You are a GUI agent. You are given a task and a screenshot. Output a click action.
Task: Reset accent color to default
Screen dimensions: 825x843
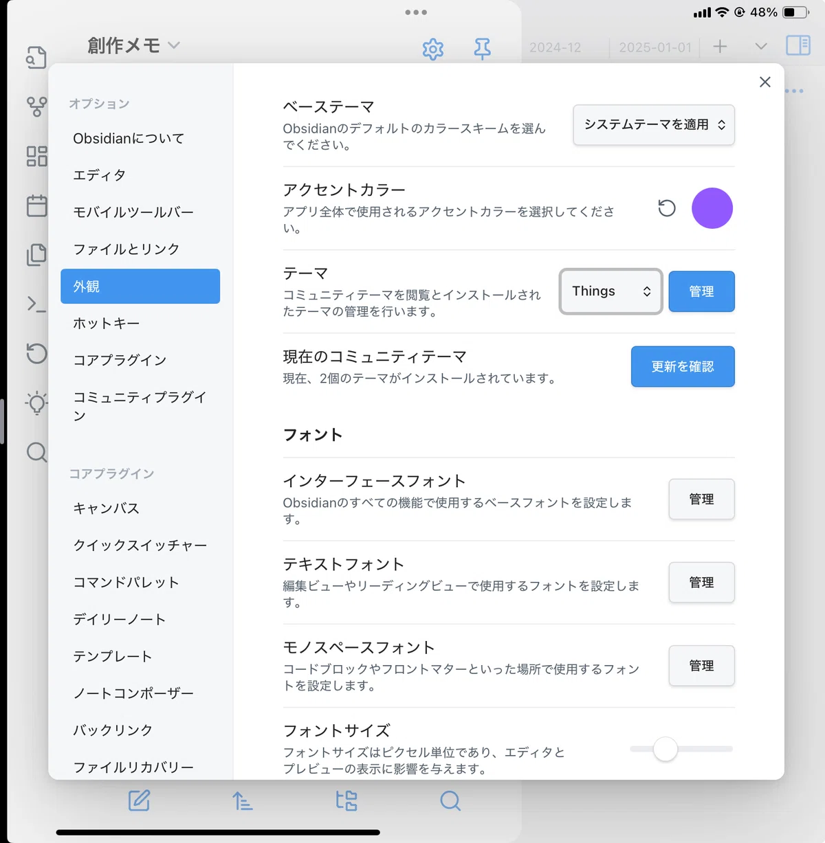pyautogui.click(x=667, y=208)
